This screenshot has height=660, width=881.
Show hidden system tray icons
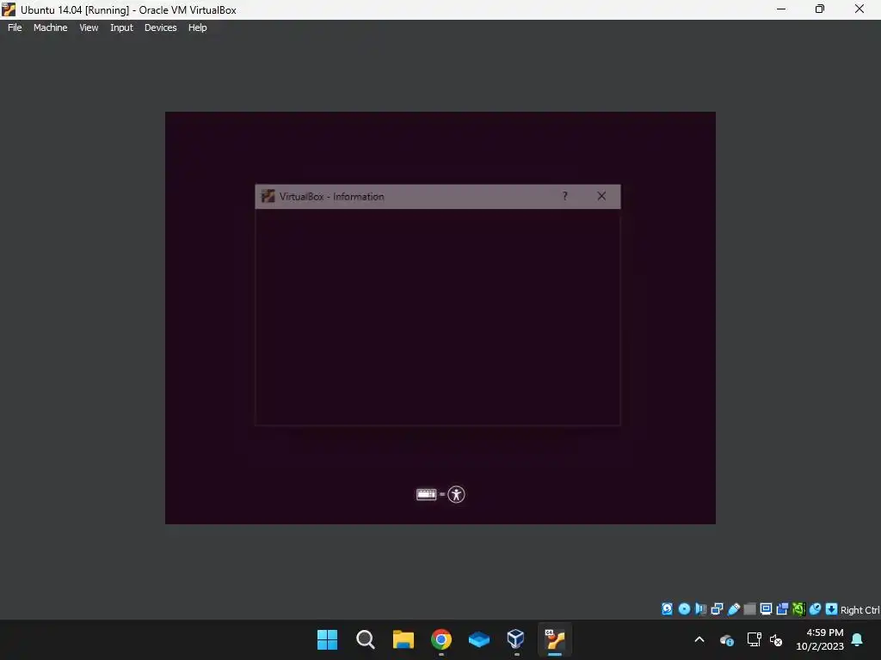[x=699, y=639]
